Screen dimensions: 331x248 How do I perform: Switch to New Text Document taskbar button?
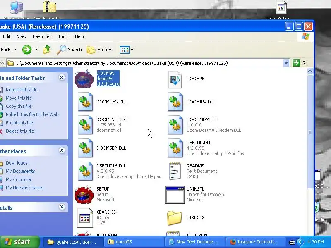tap(195, 242)
